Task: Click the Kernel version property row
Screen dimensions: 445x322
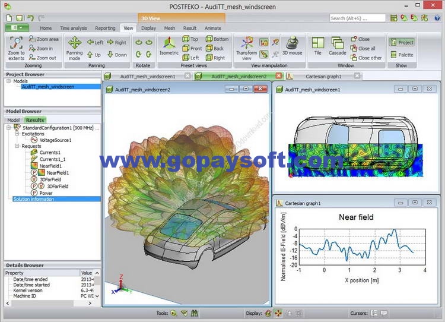Action: point(52,291)
